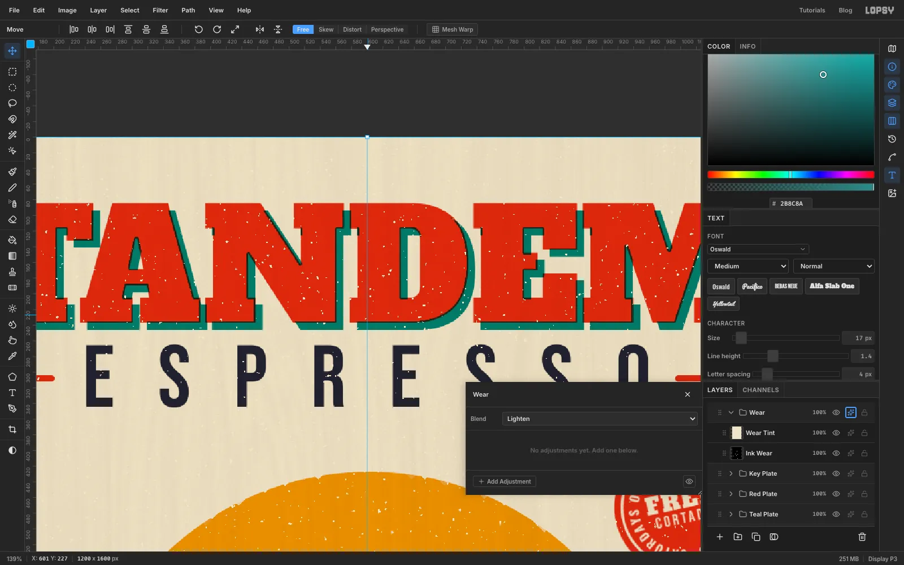Select the Perspective transform mode

point(387,29)
